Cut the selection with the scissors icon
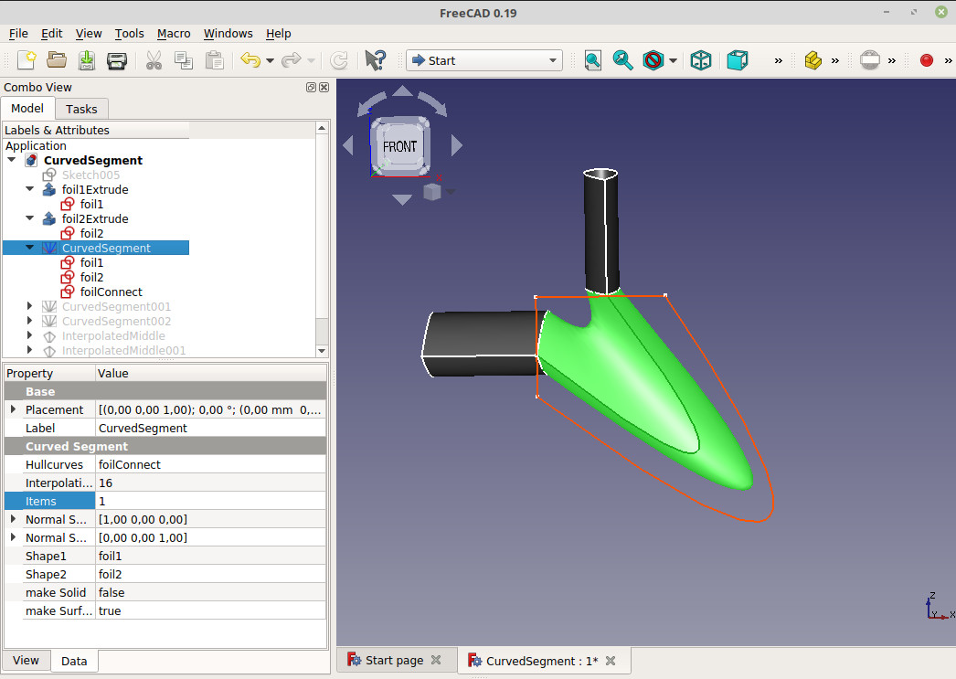This screenshot has width=956, height=679. [154, 60]
